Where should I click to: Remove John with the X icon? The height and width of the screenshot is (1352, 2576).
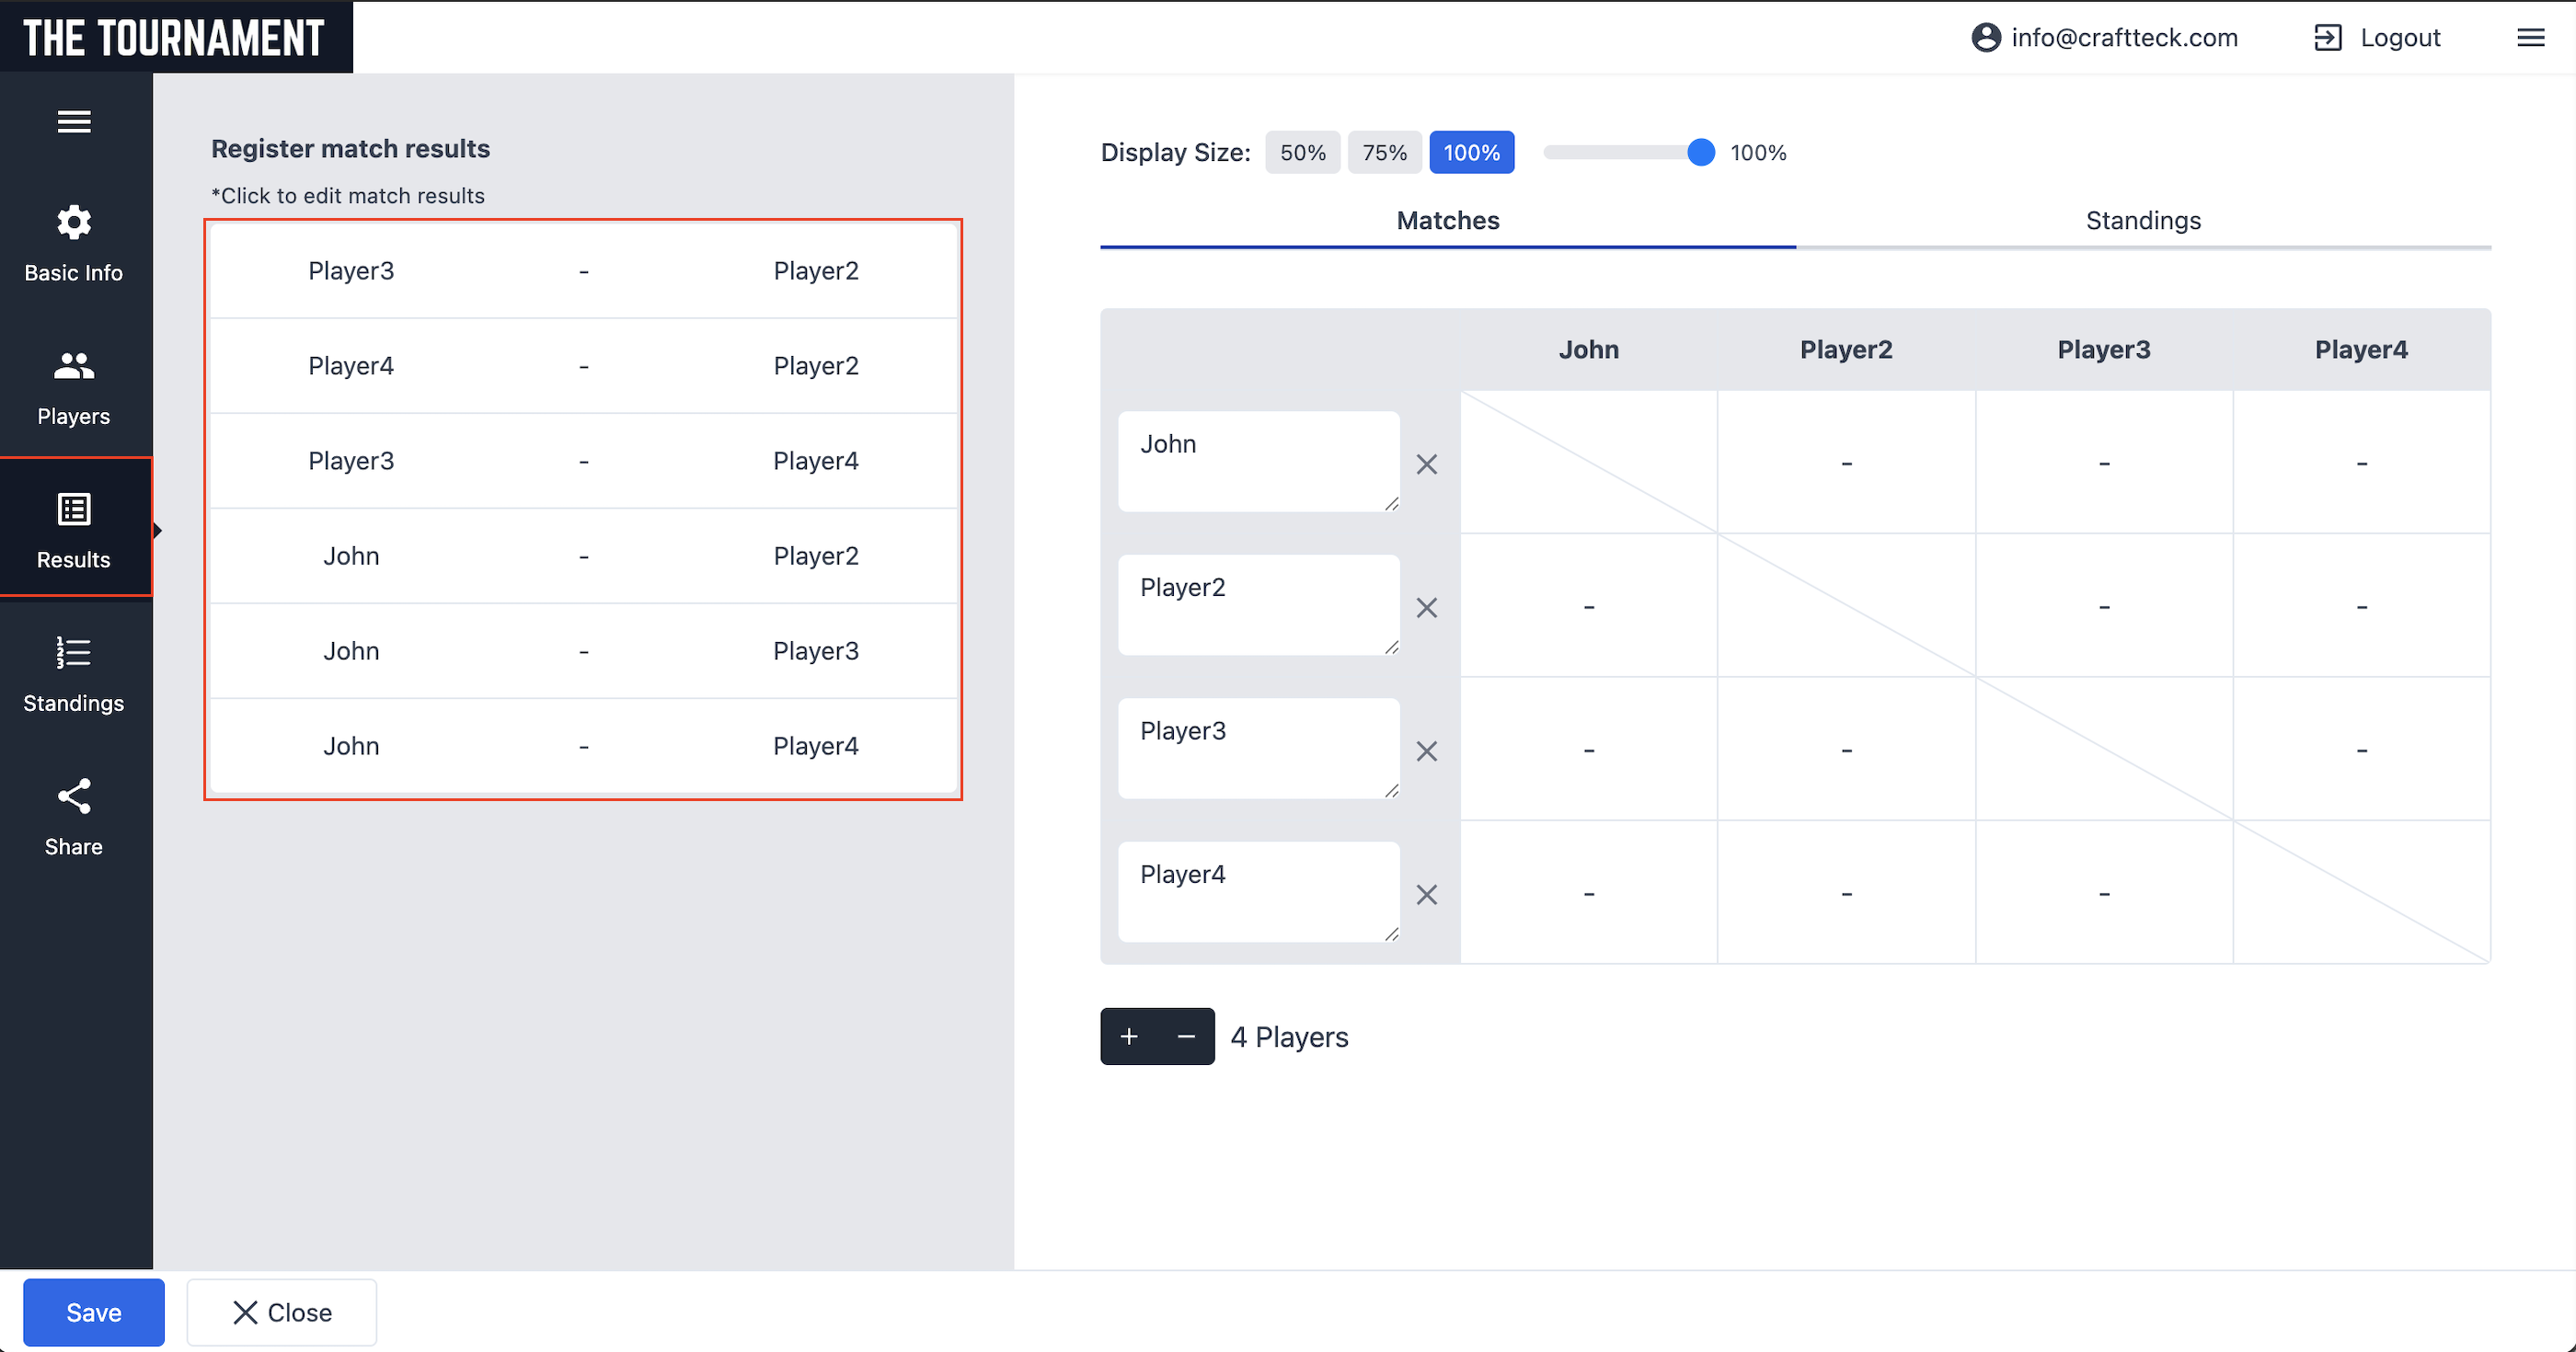[x=1426, y=464]
